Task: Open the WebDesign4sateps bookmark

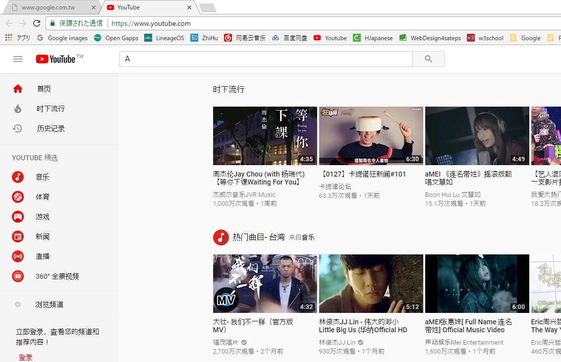Action: (430, 38)
